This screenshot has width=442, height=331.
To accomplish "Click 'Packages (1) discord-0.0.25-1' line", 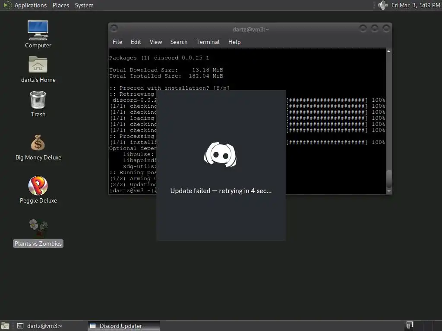I will click(159, 58).
